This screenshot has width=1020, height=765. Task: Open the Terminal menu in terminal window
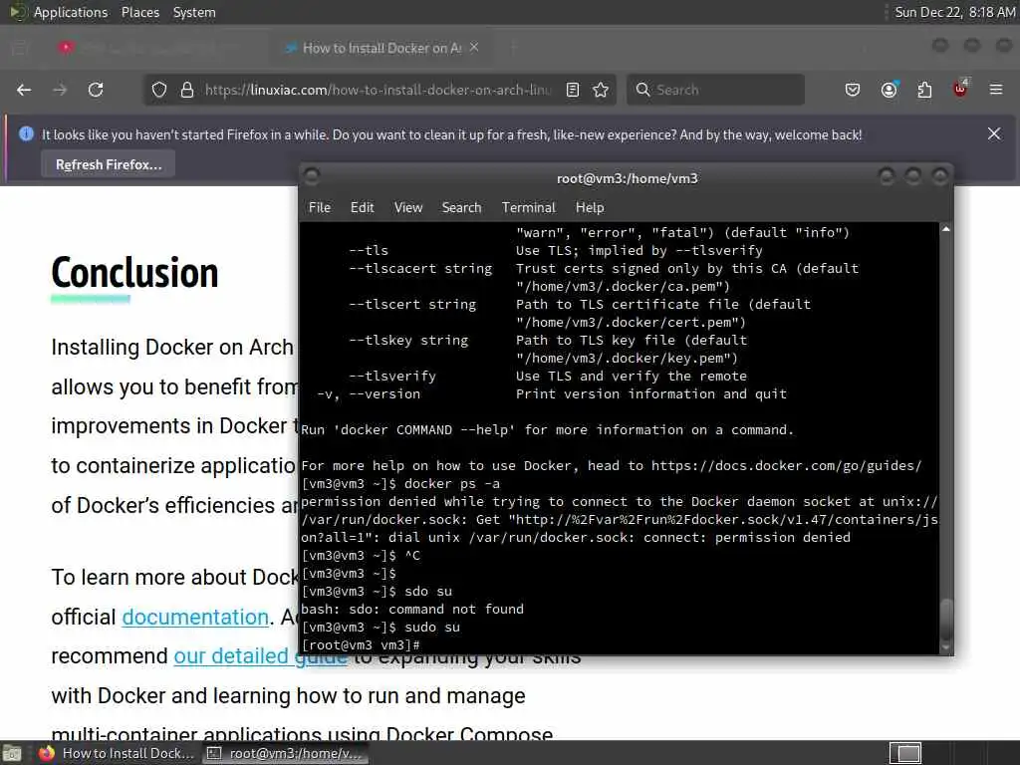(528, 207)
